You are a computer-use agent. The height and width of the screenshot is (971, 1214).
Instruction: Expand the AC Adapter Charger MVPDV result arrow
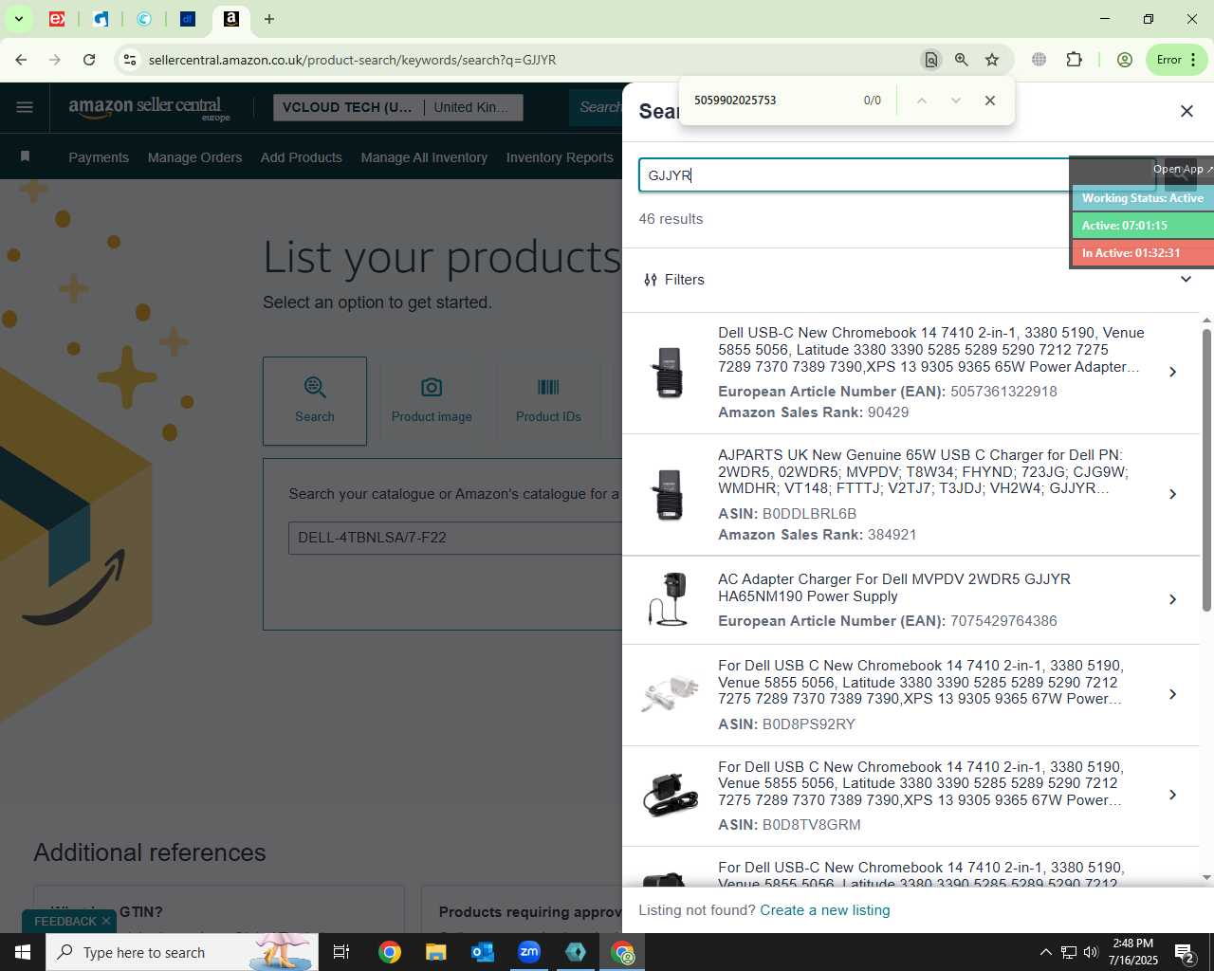pyautogui.click(x=1173, y=599)
